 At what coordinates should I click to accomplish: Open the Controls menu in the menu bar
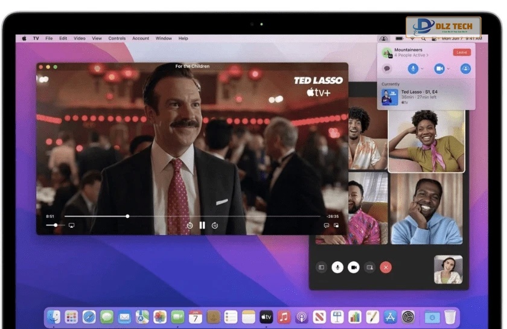click(117, 38)
